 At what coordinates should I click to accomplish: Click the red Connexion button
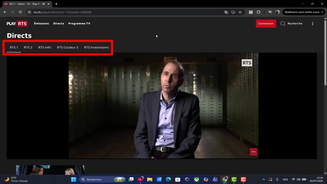(266, 24)
